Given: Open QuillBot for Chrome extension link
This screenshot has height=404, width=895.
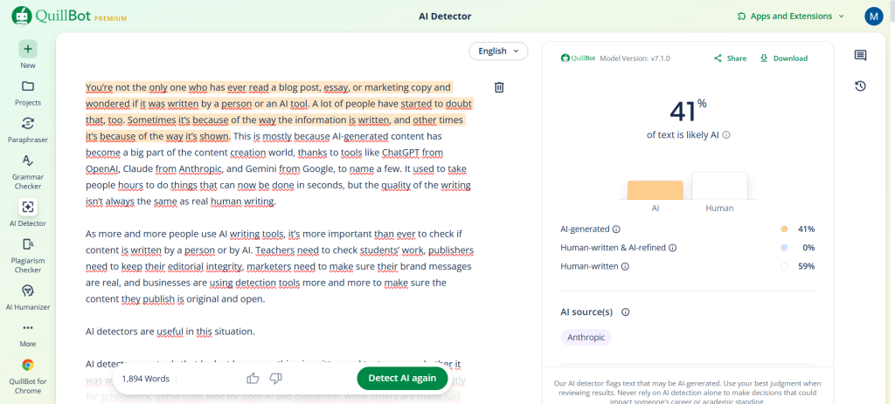Looking at the screenshot, I should (x=28, y=376).
